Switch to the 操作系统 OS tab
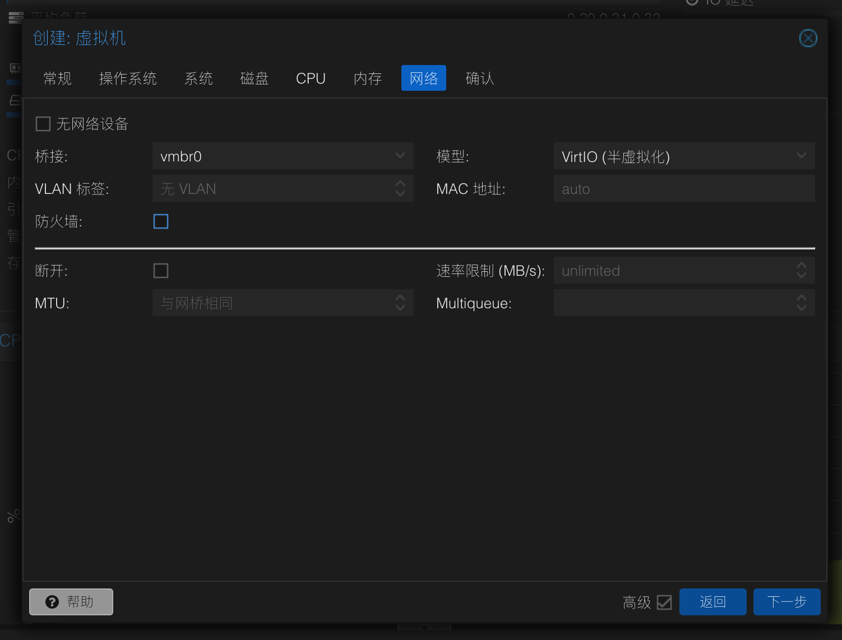 [x=128, y=78]
